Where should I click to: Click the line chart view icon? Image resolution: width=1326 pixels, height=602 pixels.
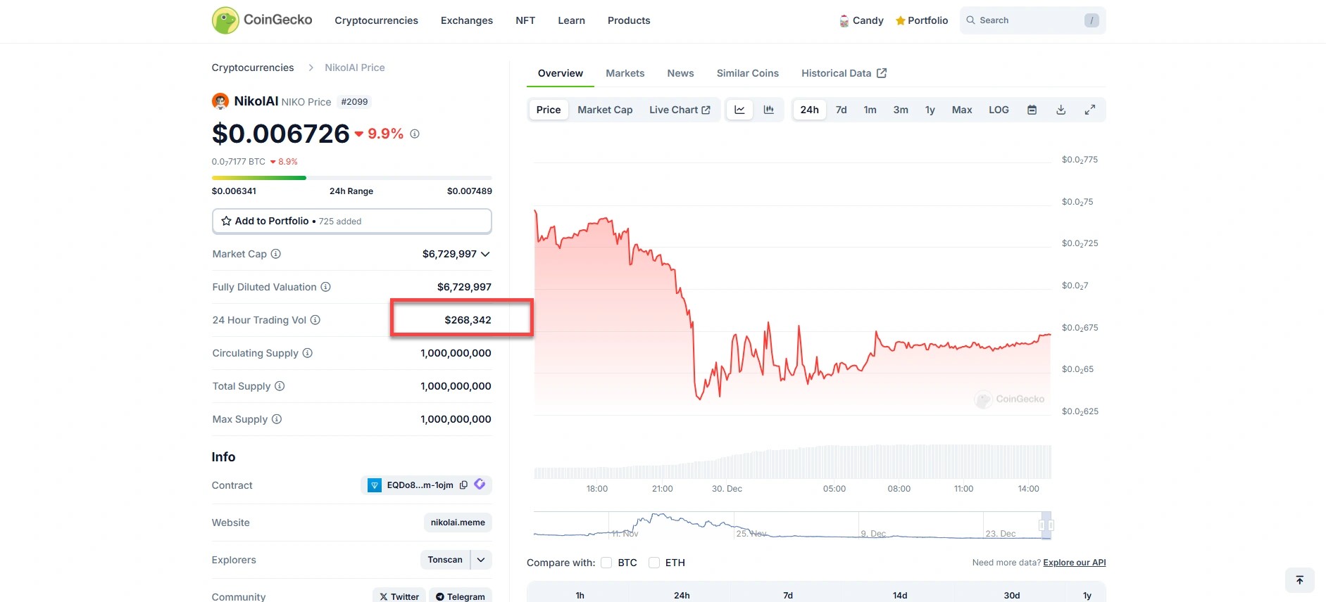pos(739,110)
